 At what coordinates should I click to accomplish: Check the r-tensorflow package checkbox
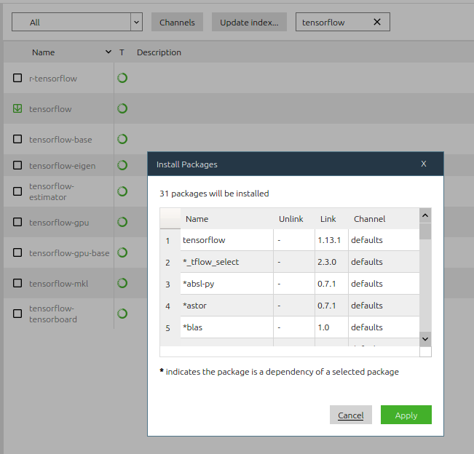pos(17,78)
